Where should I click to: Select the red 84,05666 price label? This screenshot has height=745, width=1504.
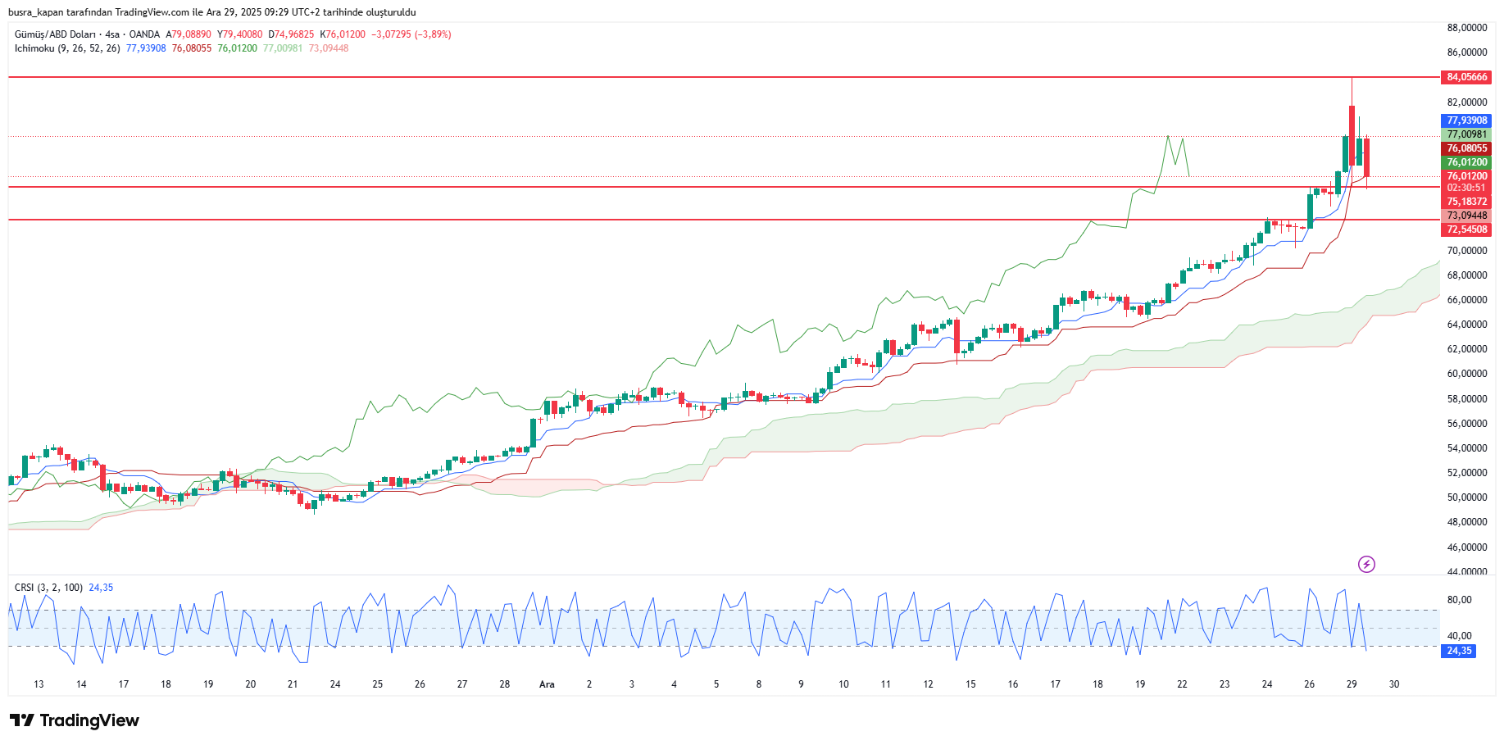[1466, 77]
